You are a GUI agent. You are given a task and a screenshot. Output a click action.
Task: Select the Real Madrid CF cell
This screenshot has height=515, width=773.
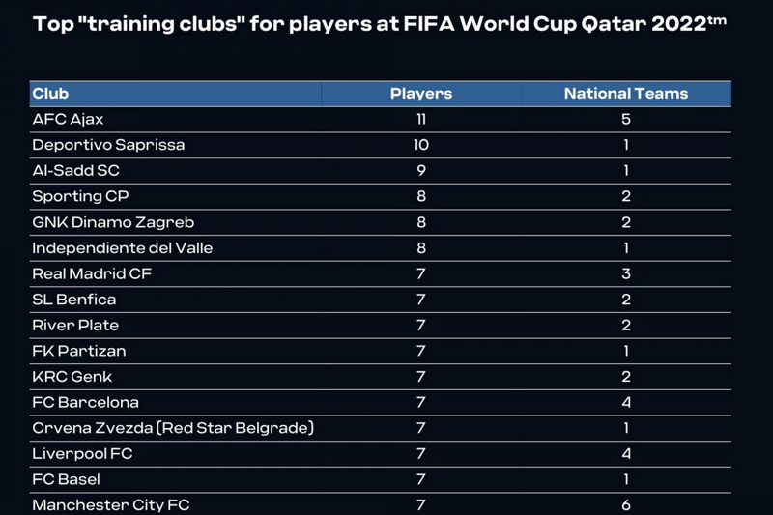(x=92, y=273)
